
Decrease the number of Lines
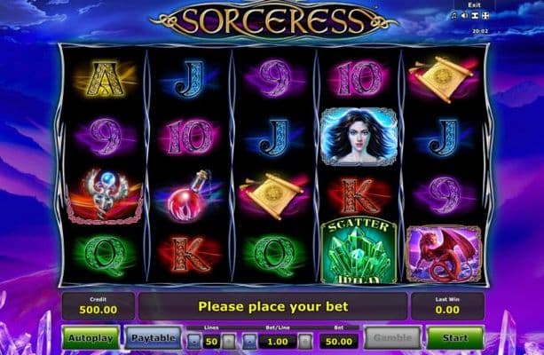pos(194,342)
